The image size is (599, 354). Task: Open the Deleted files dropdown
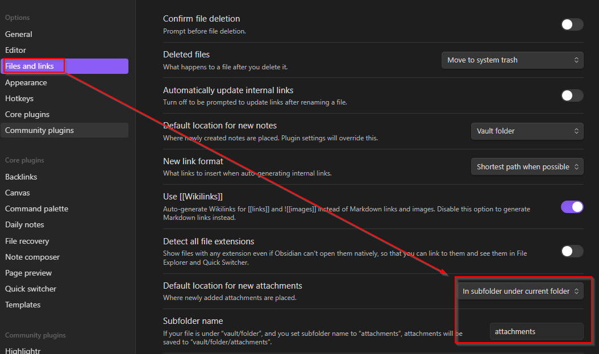click(512, 60)
